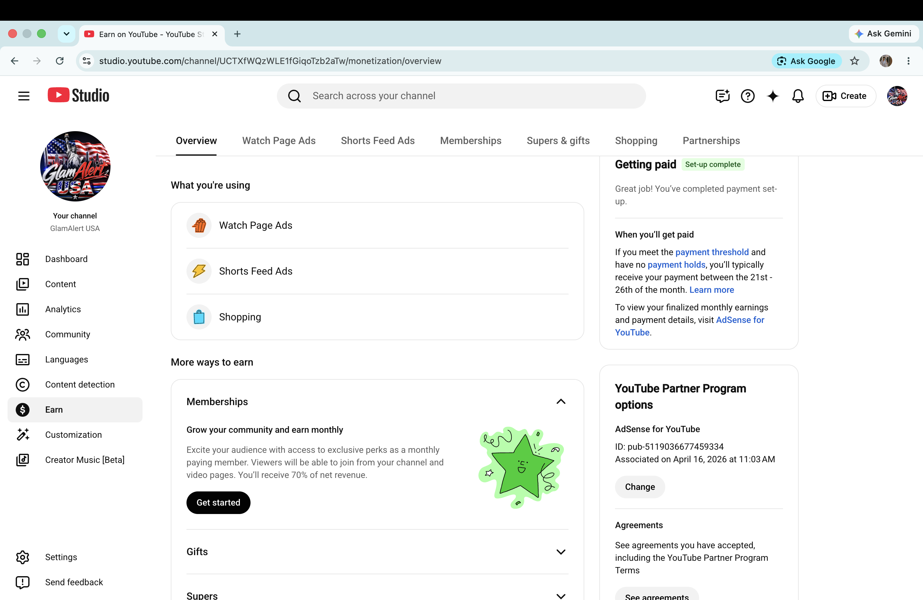Viewport: 923px width, 600px height.
Task: Go to the Supers & gifts tab
Action: click(558, 140)
